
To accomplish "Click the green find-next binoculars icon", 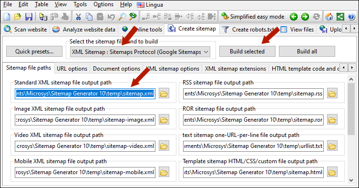I will pyautogui.click(x=133, y=17).
